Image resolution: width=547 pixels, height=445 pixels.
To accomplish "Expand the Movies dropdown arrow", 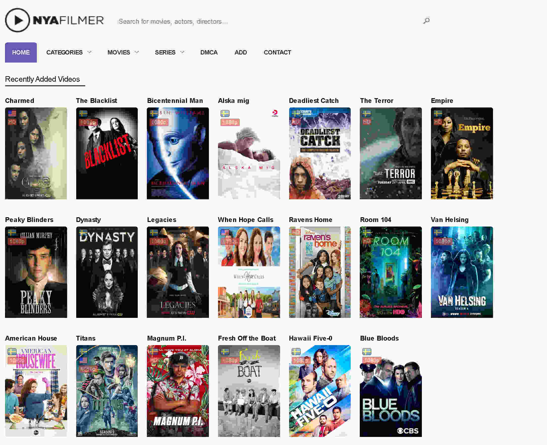I will pyautogui.click(x=137, y=52).
